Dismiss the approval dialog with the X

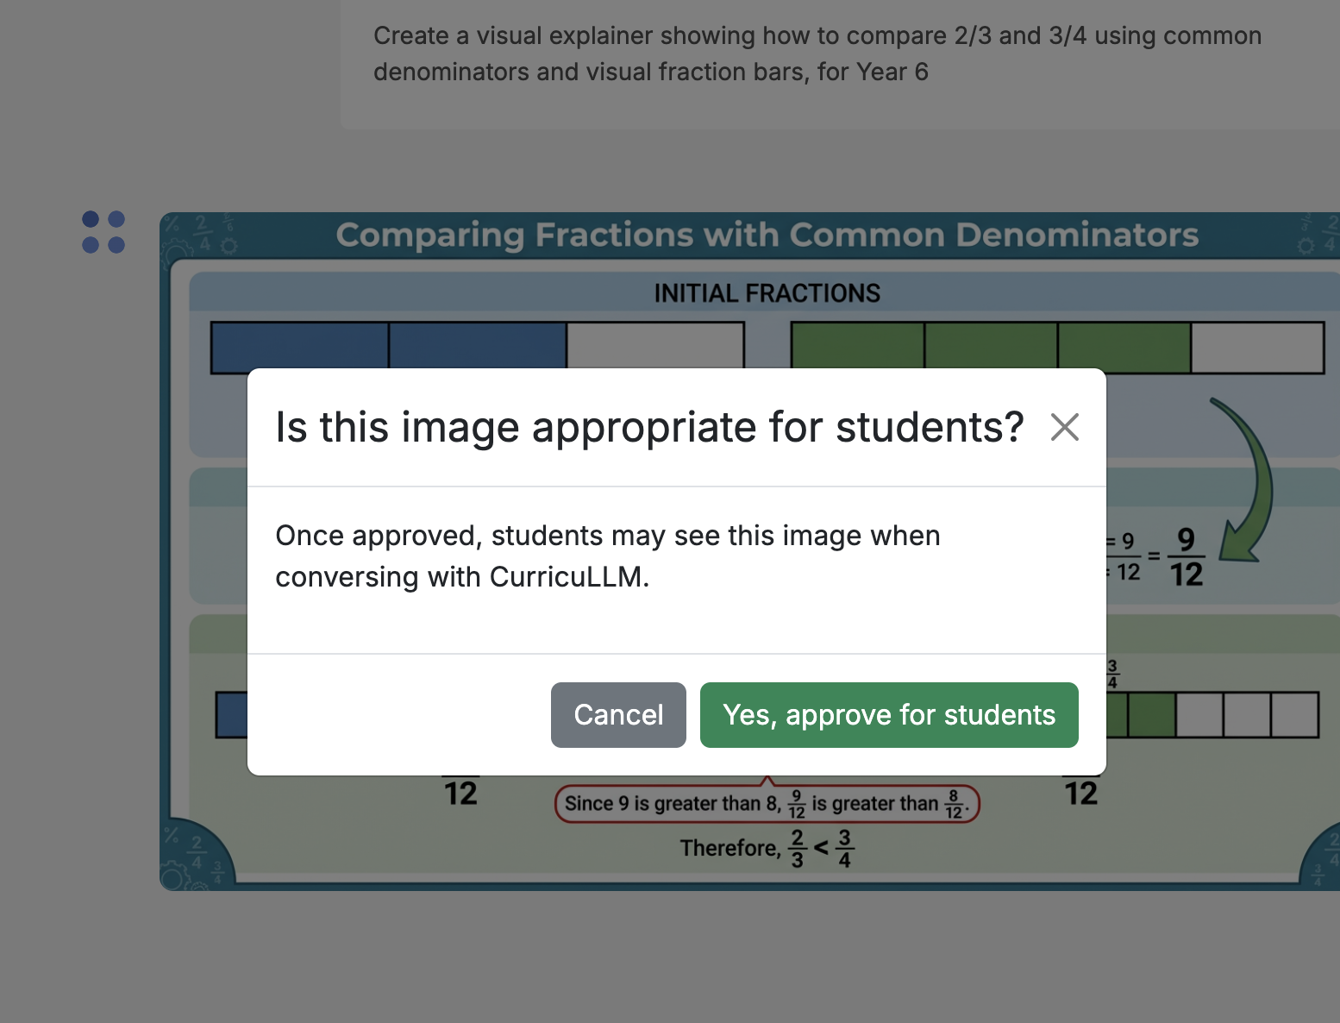pyautogui.click(x=1065, y=427)
